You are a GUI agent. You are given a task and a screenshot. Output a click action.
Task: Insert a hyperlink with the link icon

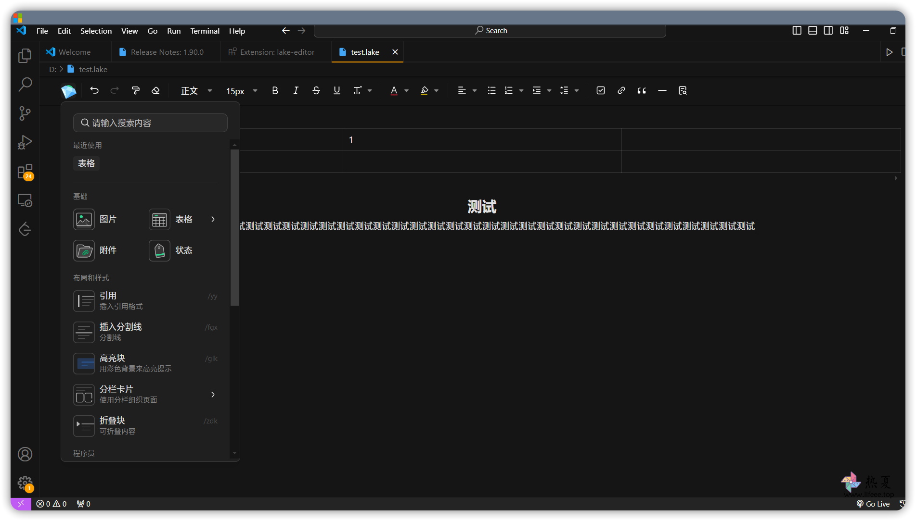click(x=621, y=90)
